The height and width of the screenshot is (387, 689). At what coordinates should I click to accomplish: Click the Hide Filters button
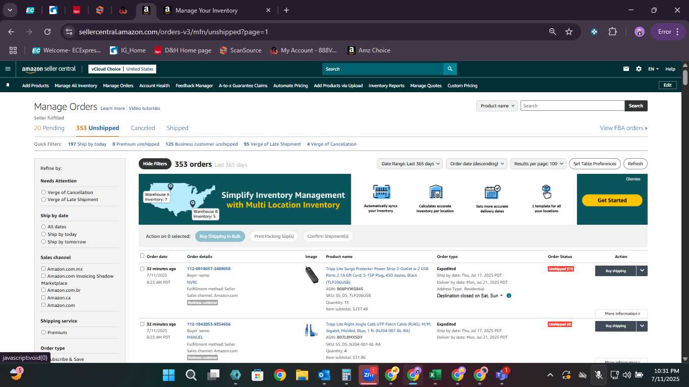tap(155, 164)
